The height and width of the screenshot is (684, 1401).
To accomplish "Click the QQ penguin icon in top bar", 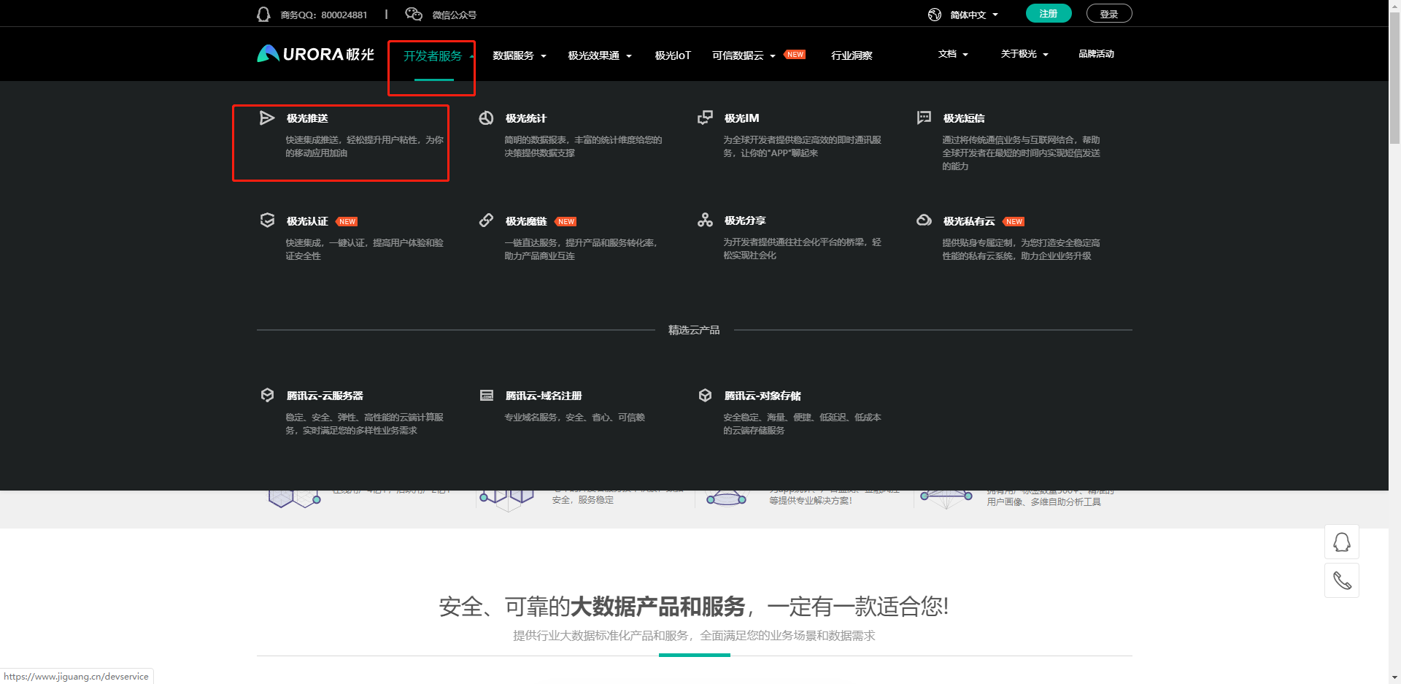I will pos(263,15).
